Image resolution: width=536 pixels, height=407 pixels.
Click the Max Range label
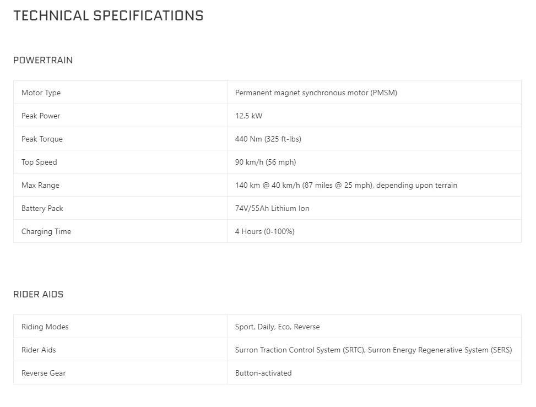40,185
